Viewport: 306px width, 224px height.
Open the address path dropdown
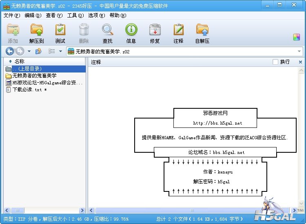coord(299,51)
